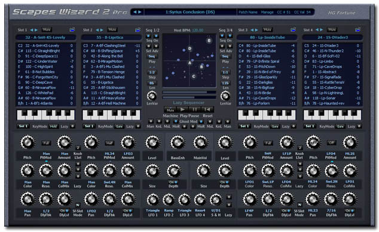Select CC Val 54 in the top bar
Screen dimensions: 379x232
[302, 12]
